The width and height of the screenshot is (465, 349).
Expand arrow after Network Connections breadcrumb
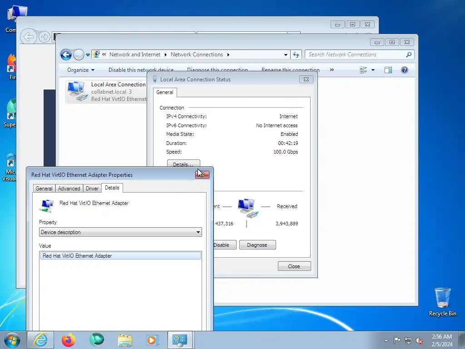point(228,55)
